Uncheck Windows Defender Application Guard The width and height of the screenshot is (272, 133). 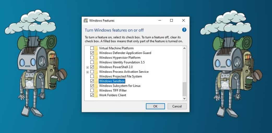point(92,53)
